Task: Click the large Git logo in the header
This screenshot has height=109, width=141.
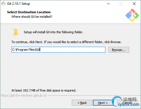Action: coord(132,15)
